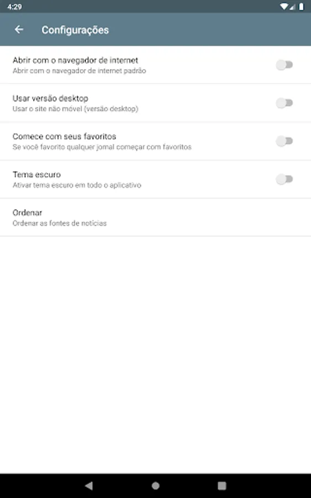
Task: Open recent apps with the square button
Action: point(222,485)
